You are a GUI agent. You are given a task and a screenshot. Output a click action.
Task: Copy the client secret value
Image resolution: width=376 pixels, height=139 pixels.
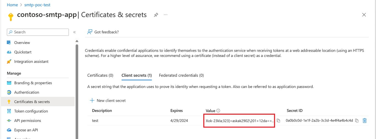click(278, 121)
